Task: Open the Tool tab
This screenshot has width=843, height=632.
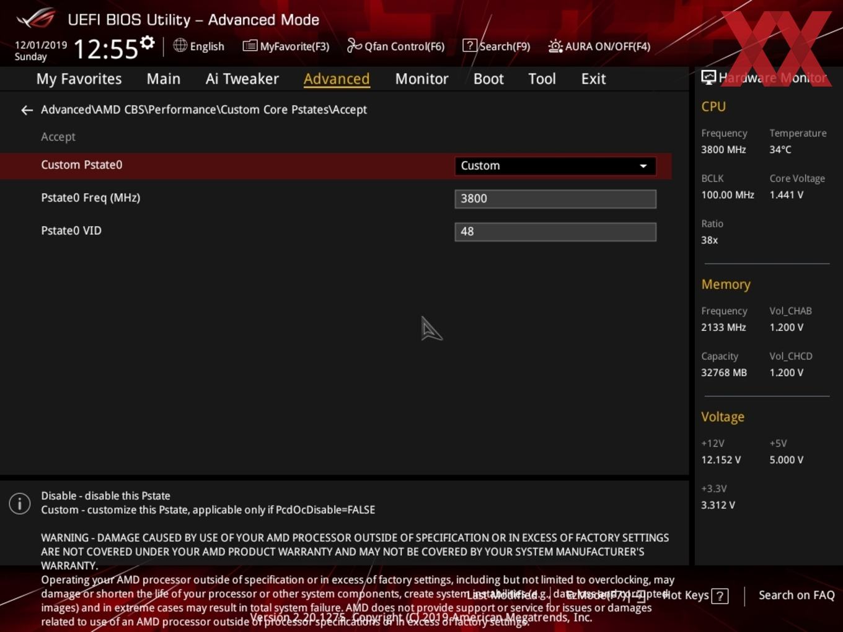Action: pos(542,79)
